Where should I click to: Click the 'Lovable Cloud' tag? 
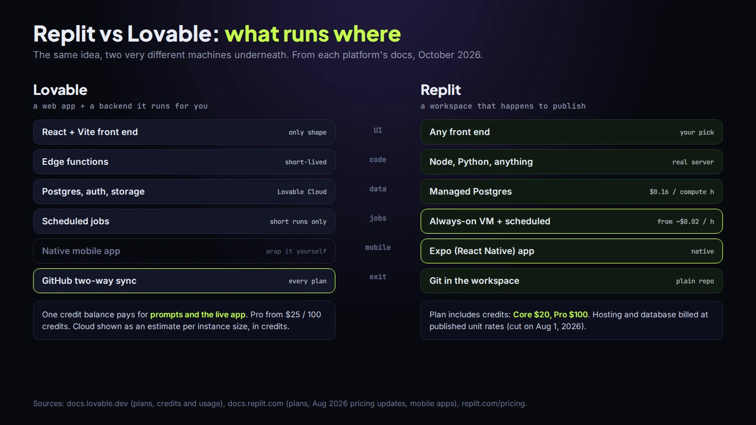click(x=302, y=192)
